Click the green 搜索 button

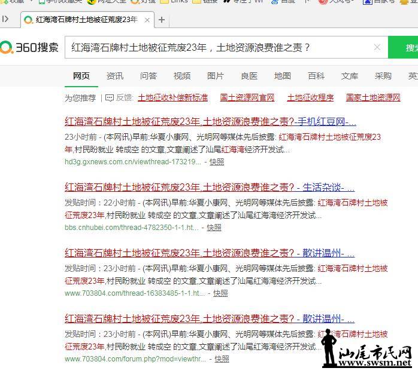tap(403, 47)
